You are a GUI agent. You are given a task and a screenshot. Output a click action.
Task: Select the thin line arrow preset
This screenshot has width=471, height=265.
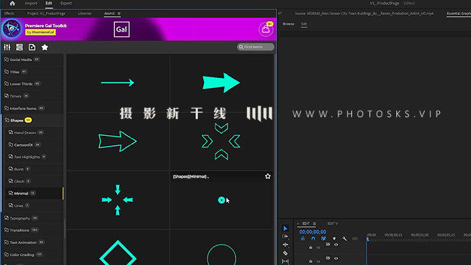[118, 83]
